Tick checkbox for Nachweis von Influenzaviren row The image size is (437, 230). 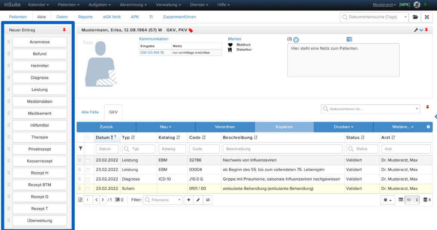tap(88, 160)
